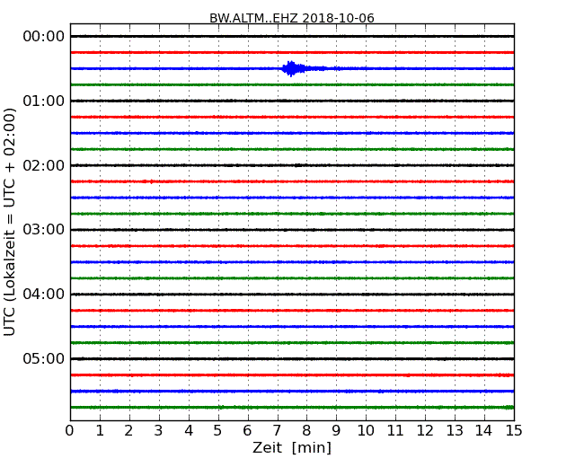Click the 04:00 time label
This screenshot has height=467, width=584.
[x=44, y=295]
